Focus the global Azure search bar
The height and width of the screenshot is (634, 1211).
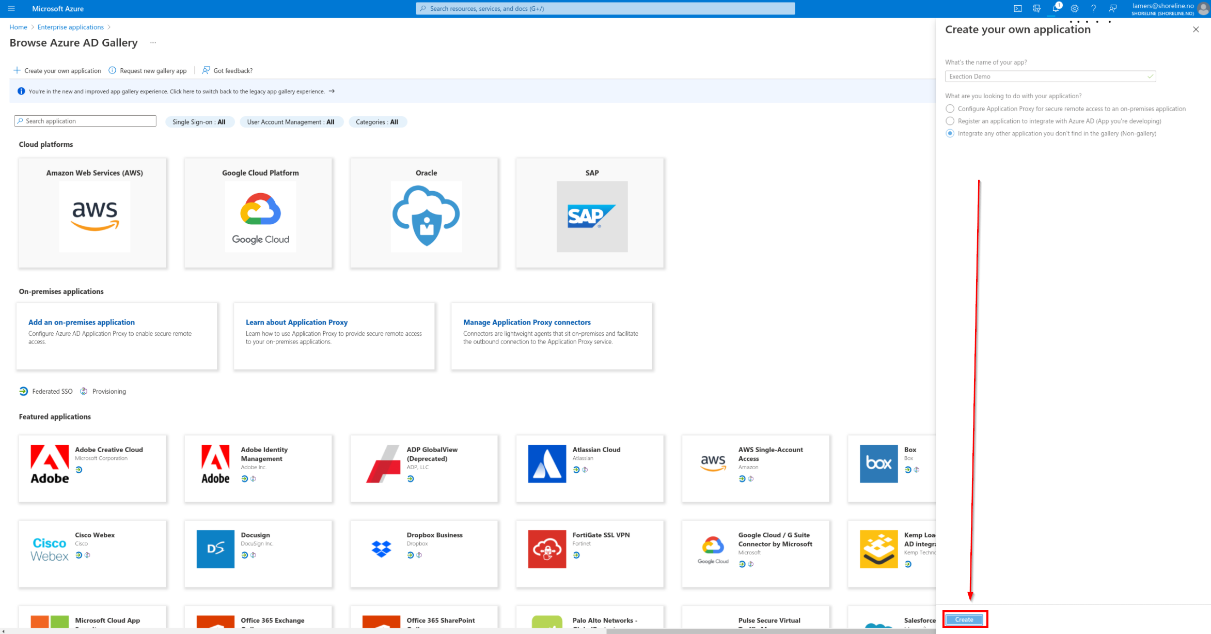pos(605,9)
